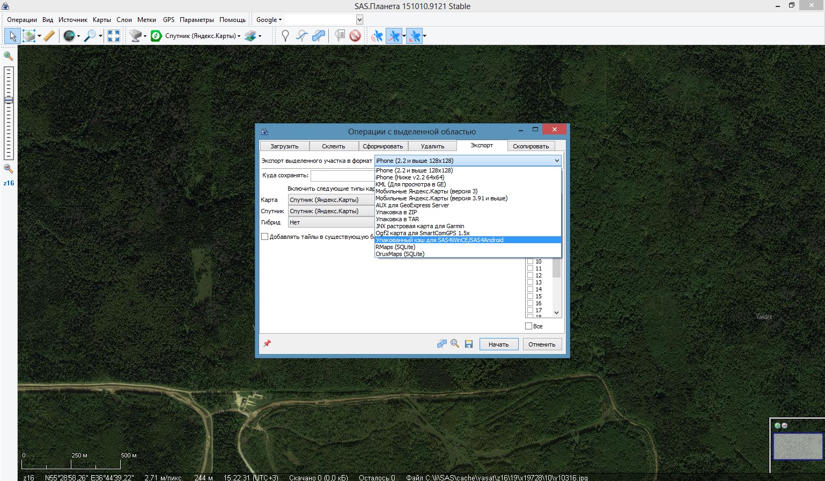Click the red hide all marks icon
825x481 pixels.
(x=355, y=36)
